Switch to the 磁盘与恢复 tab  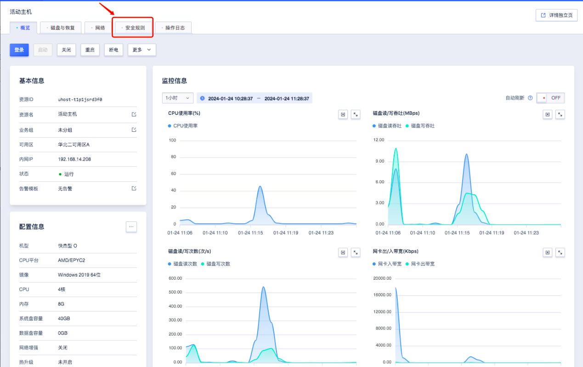pyautogui.click(x=61, y=28)
